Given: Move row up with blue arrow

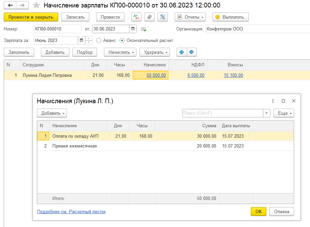Looking at the screenshot, I should tap(182, 52).
